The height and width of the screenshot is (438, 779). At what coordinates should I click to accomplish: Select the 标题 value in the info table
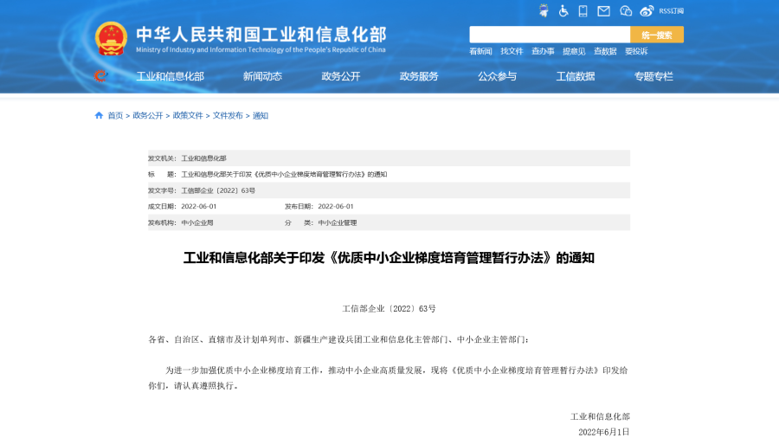[x=284, y=175]
